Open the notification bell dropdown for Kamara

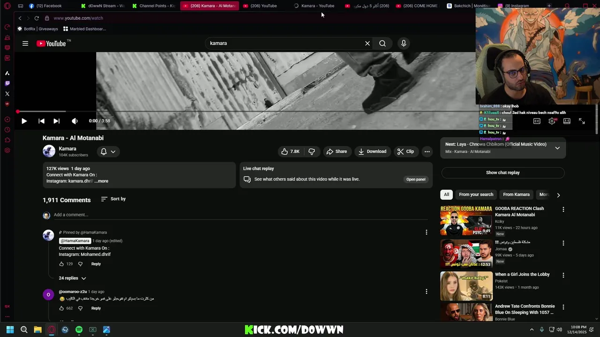(108, 152)
